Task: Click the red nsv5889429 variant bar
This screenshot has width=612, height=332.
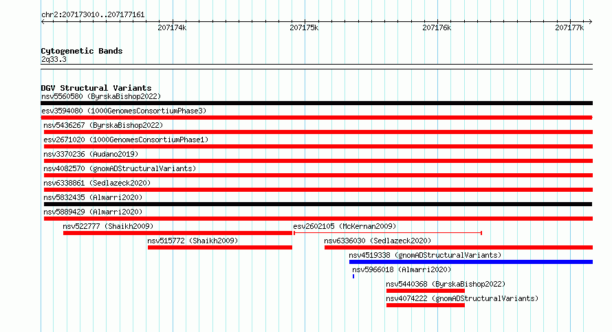Action: coord(318,219)
